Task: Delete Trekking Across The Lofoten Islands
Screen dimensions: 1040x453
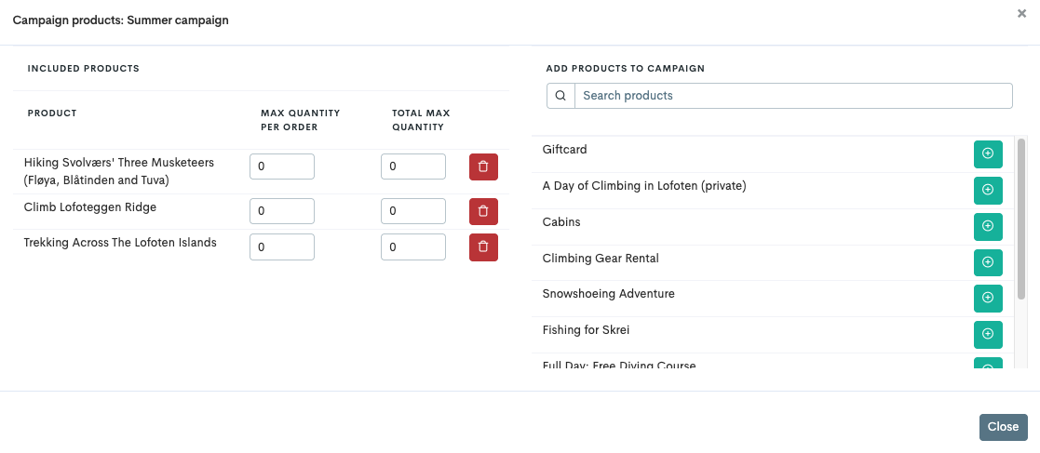Action: pyautogui.click(x=483, y=247)
